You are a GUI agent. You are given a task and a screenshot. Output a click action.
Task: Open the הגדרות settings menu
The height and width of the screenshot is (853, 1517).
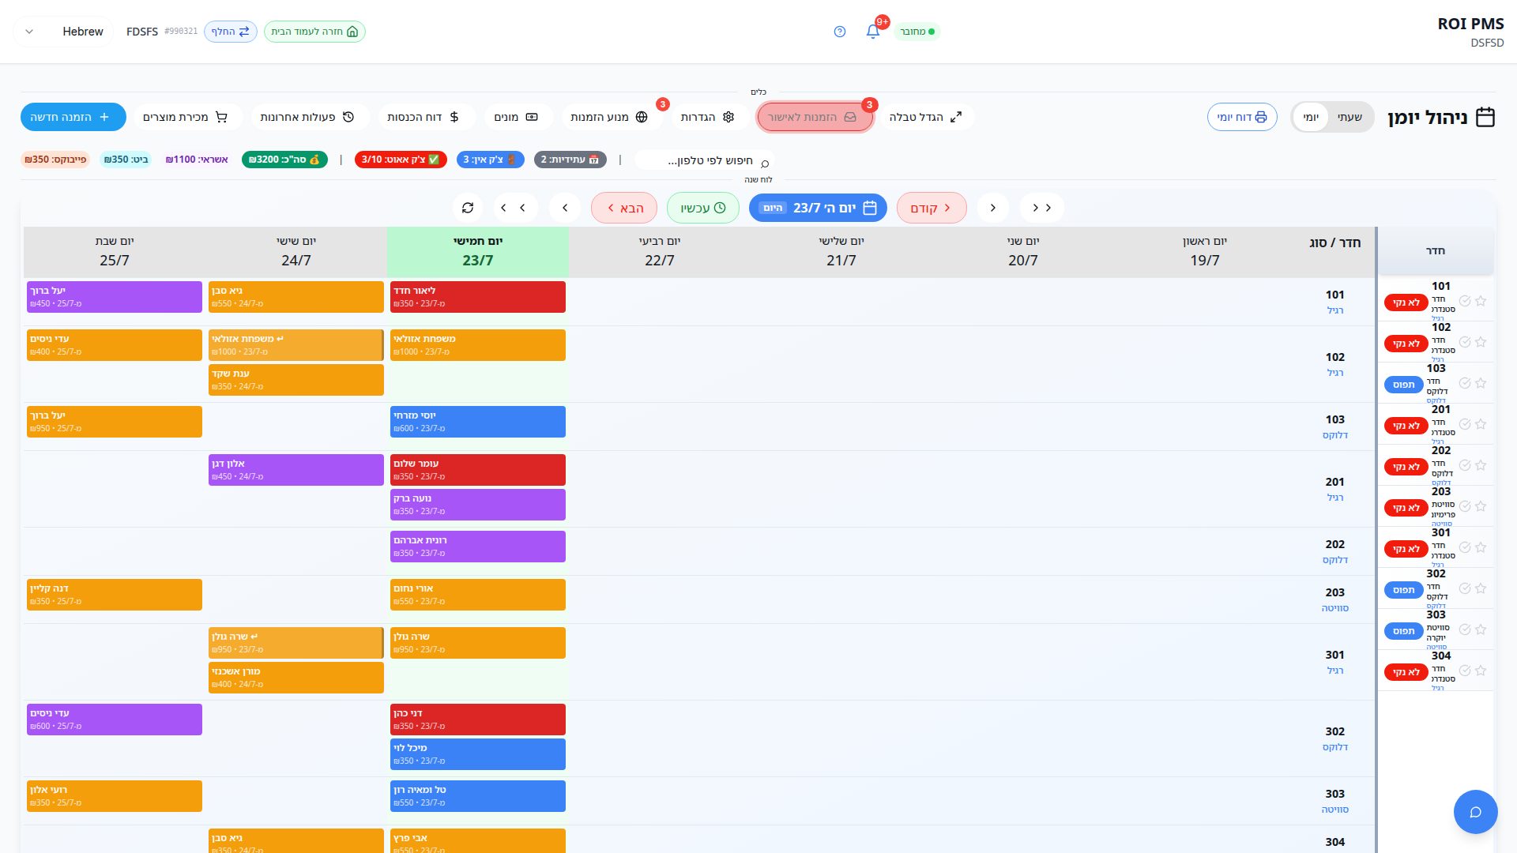708,117
